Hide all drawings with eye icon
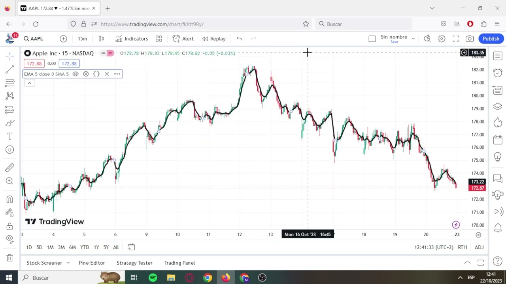 coord(10,239)
